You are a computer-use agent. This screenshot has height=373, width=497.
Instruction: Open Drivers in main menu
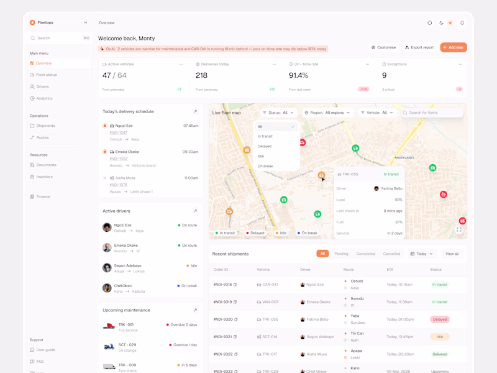[x=59, y=86]
